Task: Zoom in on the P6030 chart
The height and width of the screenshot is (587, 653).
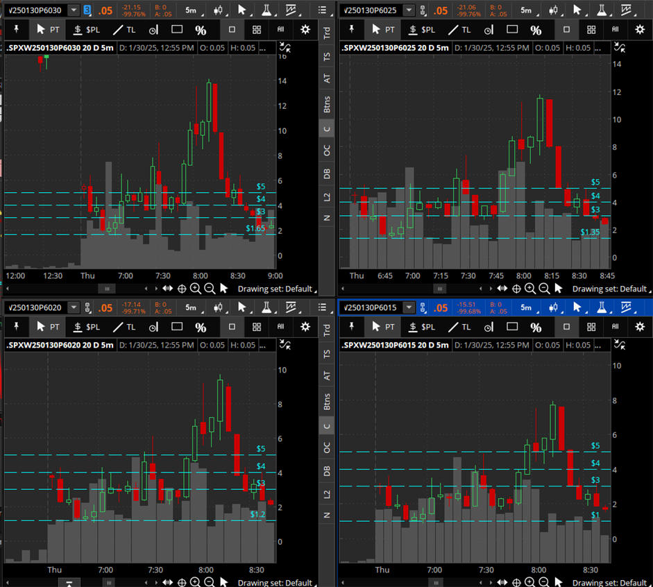Action: tap(195, 289)
